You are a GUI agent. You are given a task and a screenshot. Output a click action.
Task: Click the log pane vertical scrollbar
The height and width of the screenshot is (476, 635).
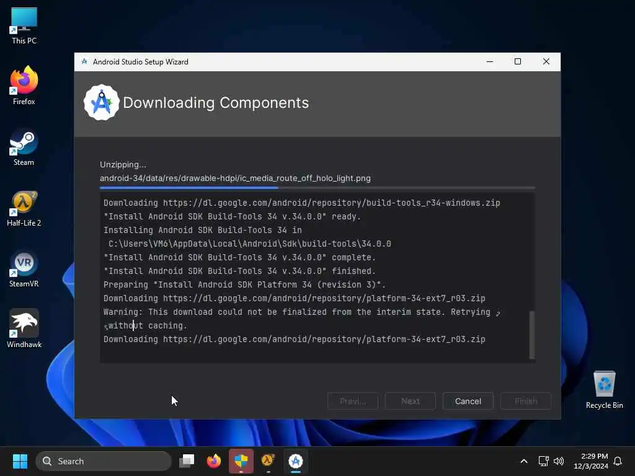click(532, 335)
